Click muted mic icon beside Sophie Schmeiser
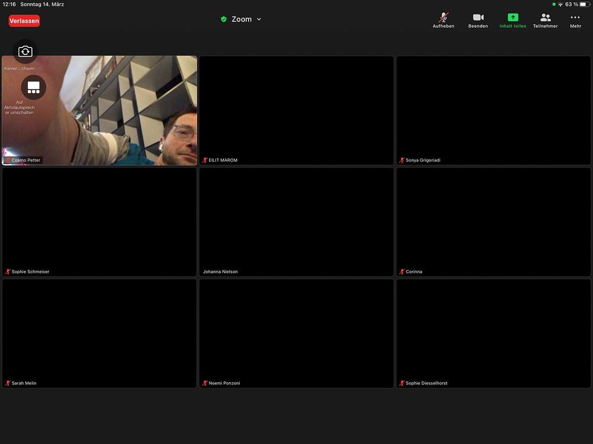The image size is (593, 444). pos(8,272)
